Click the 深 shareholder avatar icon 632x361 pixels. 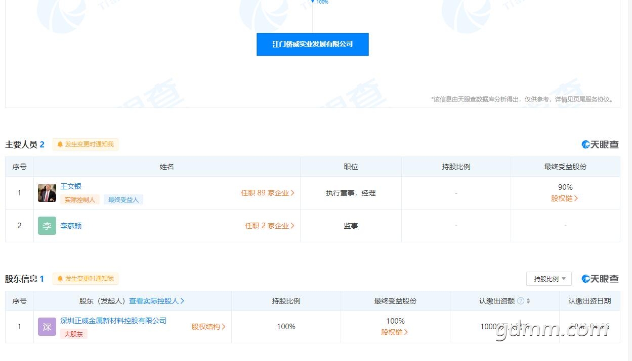47,327
